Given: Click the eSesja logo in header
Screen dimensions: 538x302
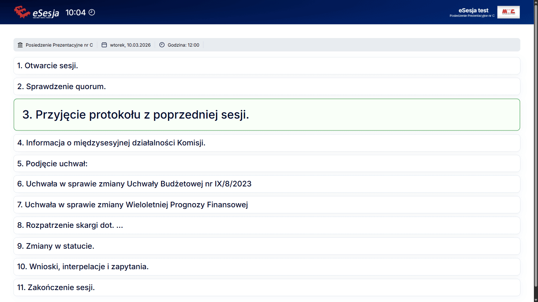Looking at the screenshot, I should [x=36, y=12].
